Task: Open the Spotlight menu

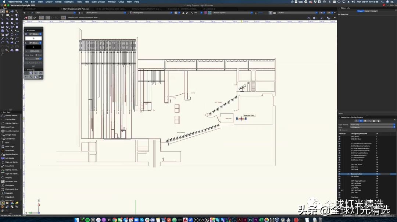Action: [69, 2]
